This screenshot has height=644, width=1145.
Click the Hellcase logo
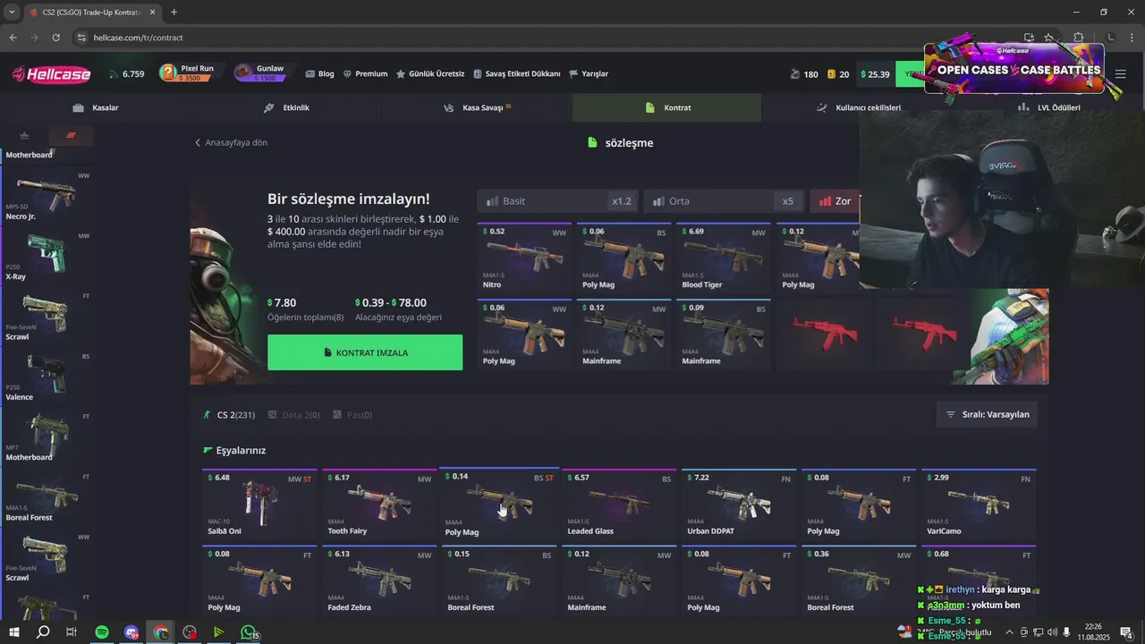[51, 74]
